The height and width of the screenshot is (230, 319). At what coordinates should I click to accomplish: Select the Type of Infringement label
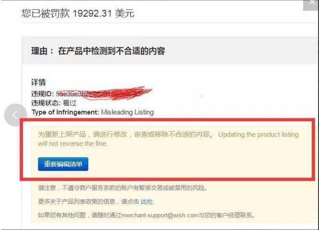65,112
